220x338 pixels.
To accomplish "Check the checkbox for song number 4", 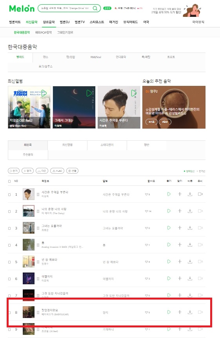I will click(x=9, y=245).
